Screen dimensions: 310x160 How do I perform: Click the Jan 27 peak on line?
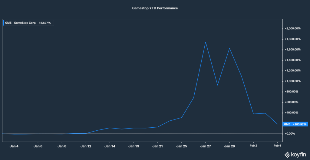click(x=206, y=42)
